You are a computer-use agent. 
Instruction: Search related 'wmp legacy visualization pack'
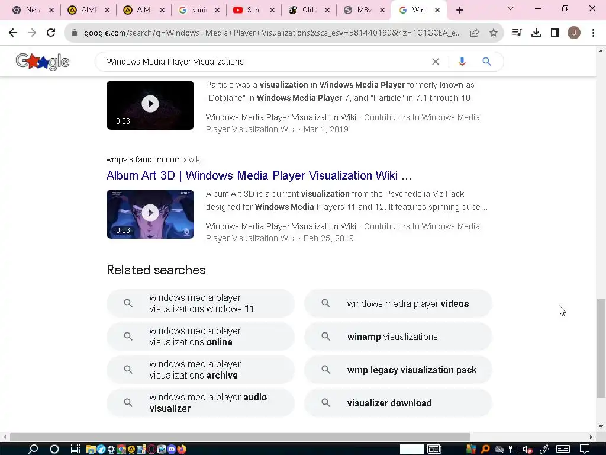398,370
